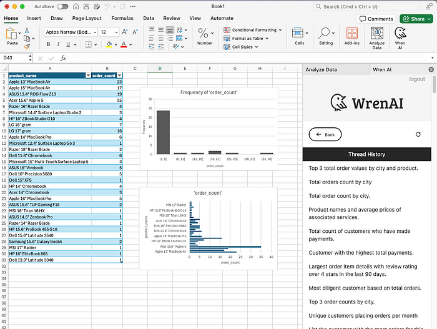The width and height of the screenshot is (437, 329).
Task: Click the font color swatch icon
Action: pos(123,44)
